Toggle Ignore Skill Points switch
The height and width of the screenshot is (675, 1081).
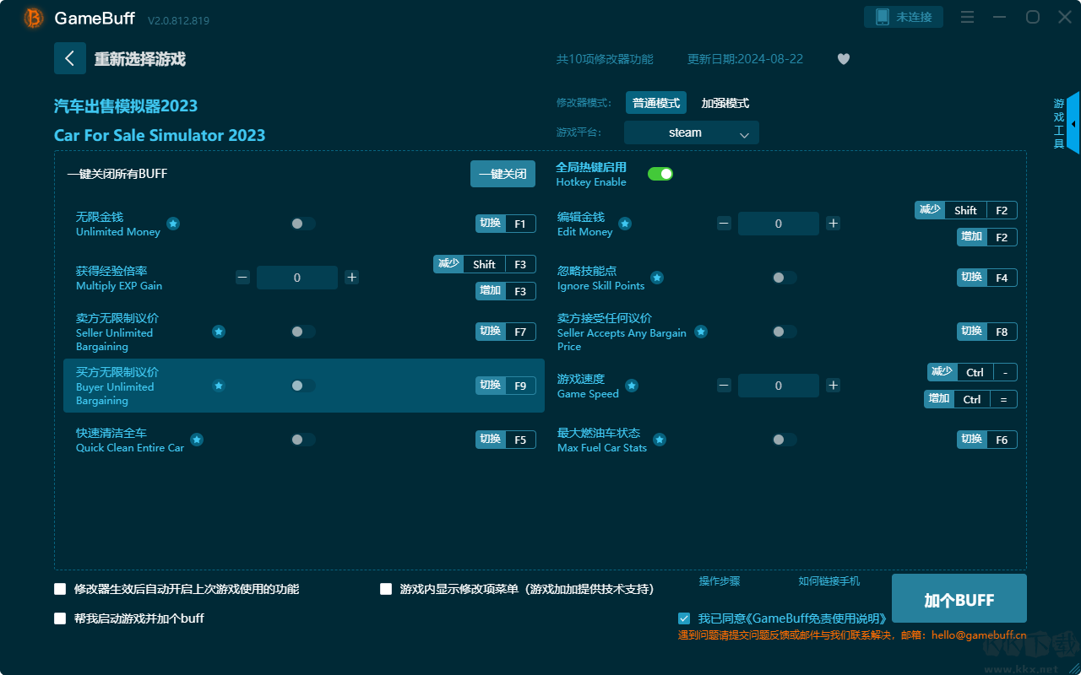click(784, 278)
